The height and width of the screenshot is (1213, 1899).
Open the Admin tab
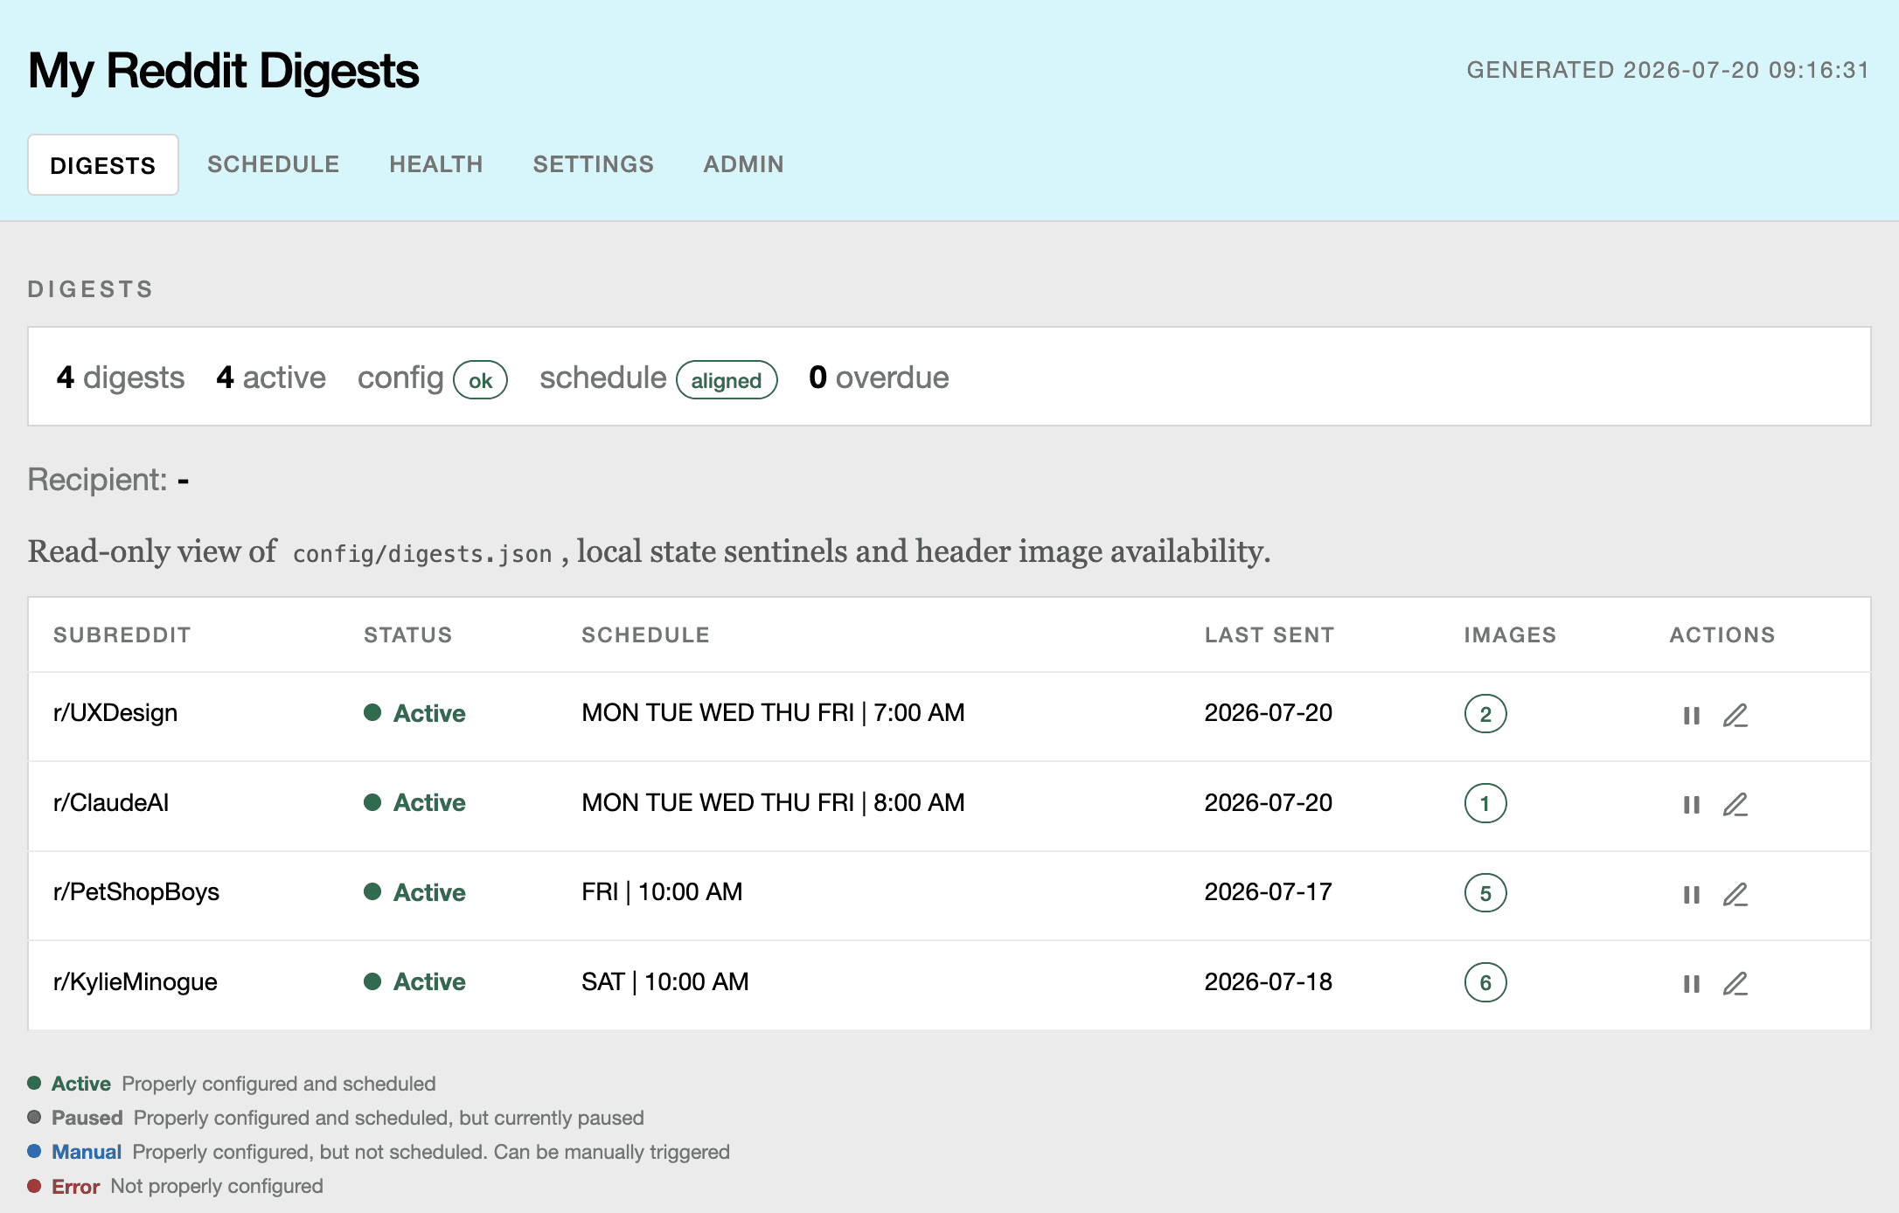pos(744,164)
